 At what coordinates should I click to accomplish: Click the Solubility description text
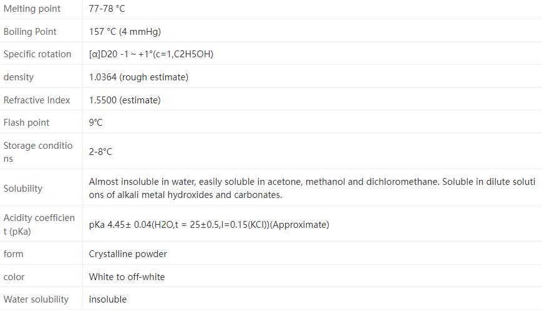pos(312,188)
